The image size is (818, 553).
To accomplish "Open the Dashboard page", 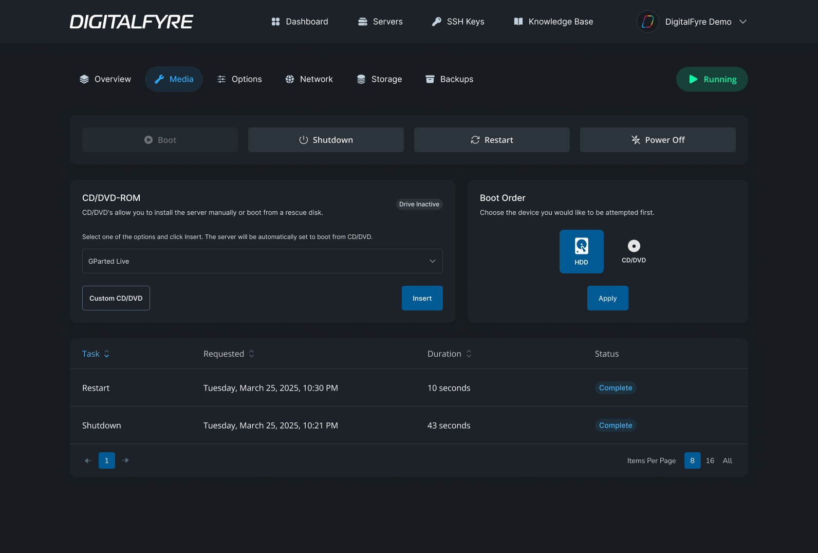I will 300,22.
